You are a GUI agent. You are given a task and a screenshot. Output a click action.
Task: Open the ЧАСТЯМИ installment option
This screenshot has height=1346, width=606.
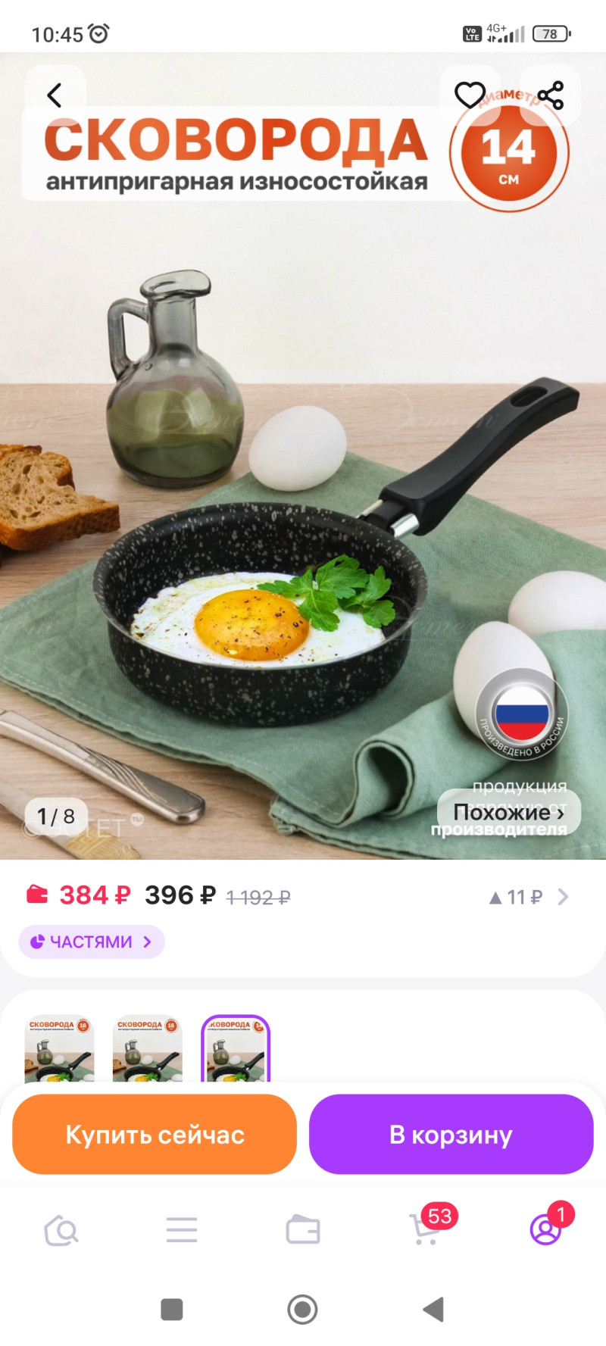92,942
